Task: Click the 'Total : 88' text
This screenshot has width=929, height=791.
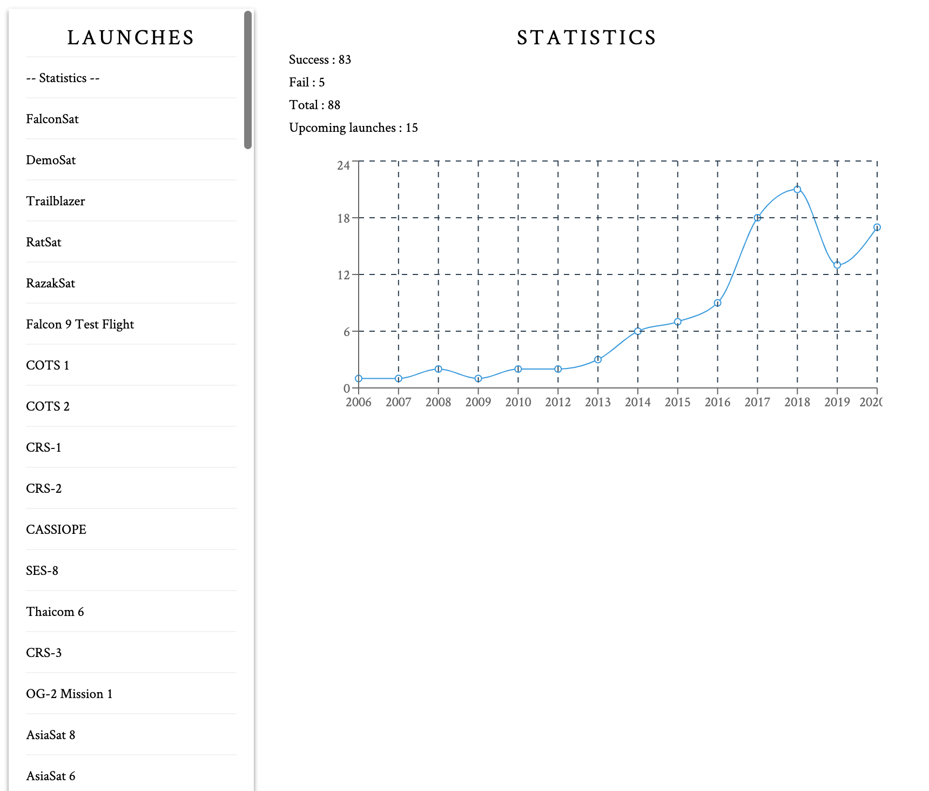Action: [x=314, y=105]
